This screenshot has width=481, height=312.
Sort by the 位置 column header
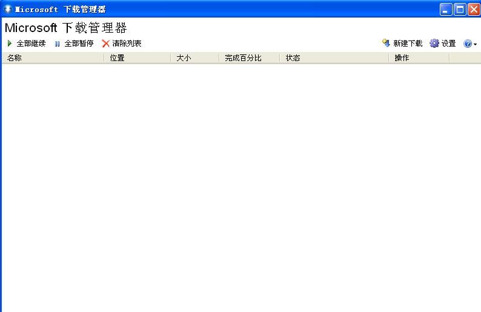138,58
